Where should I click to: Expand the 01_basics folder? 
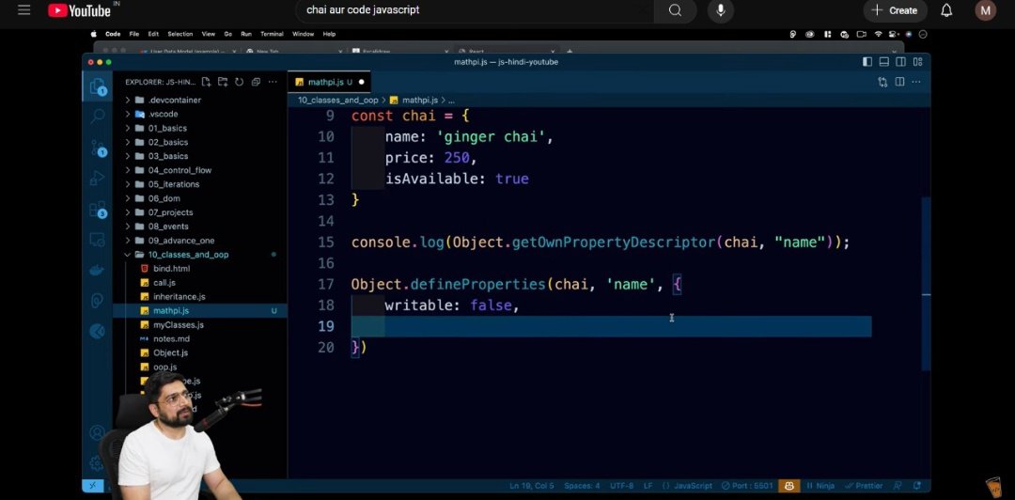199,128
